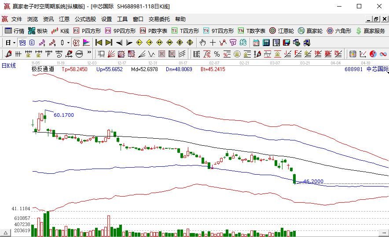Restore the inner chart window
The image size is (389, 237).
[376, 19]
